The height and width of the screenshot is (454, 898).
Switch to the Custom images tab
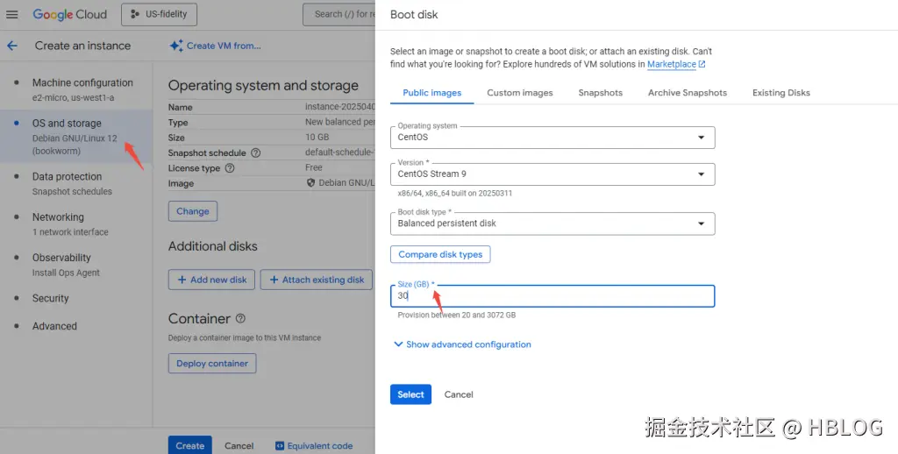(520, 93)
